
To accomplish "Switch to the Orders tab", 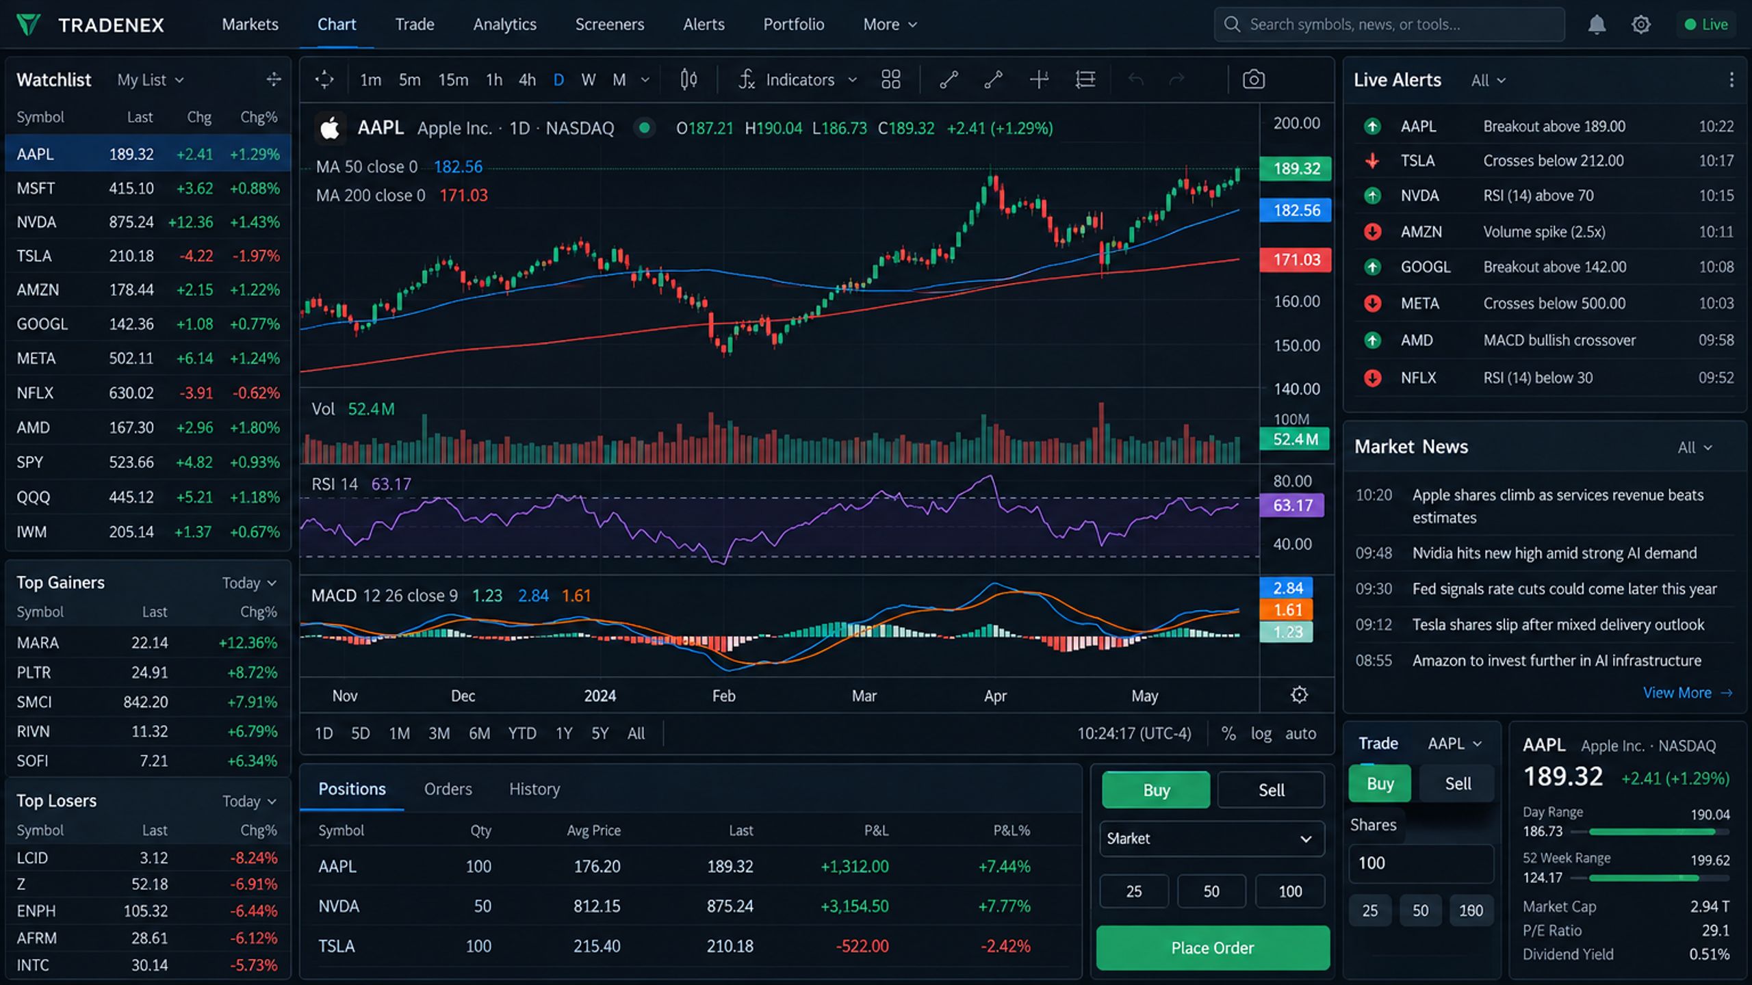I will (448, 789).
